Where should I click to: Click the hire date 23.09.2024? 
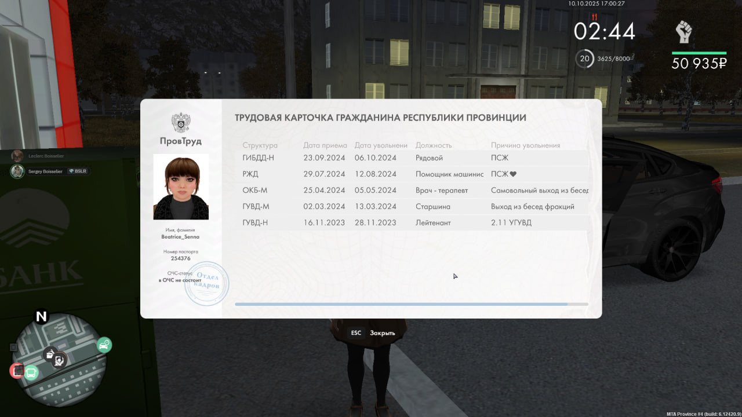click(x=324, y=158)
